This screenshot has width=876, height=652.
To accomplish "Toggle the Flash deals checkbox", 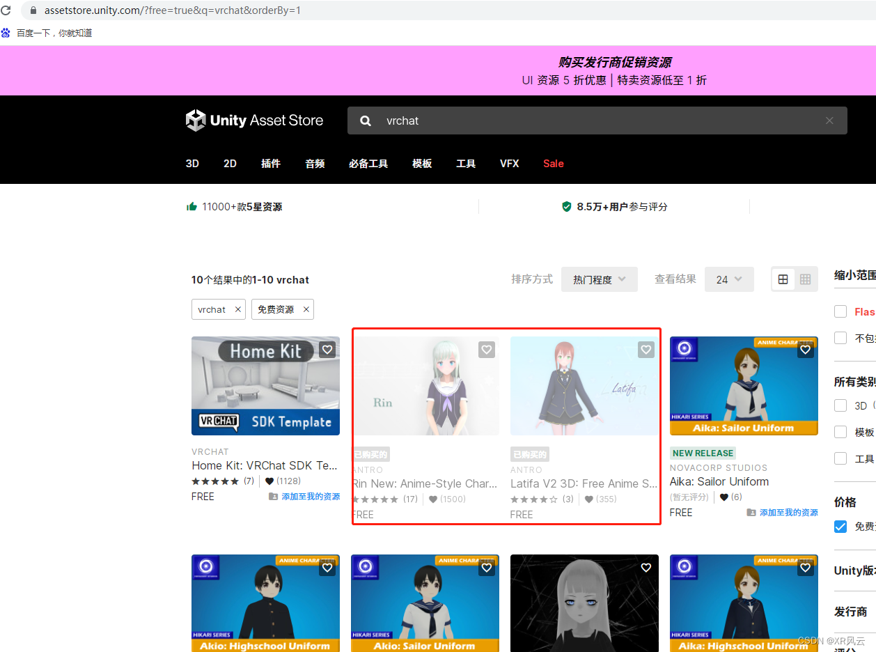I will pos(840,311).
